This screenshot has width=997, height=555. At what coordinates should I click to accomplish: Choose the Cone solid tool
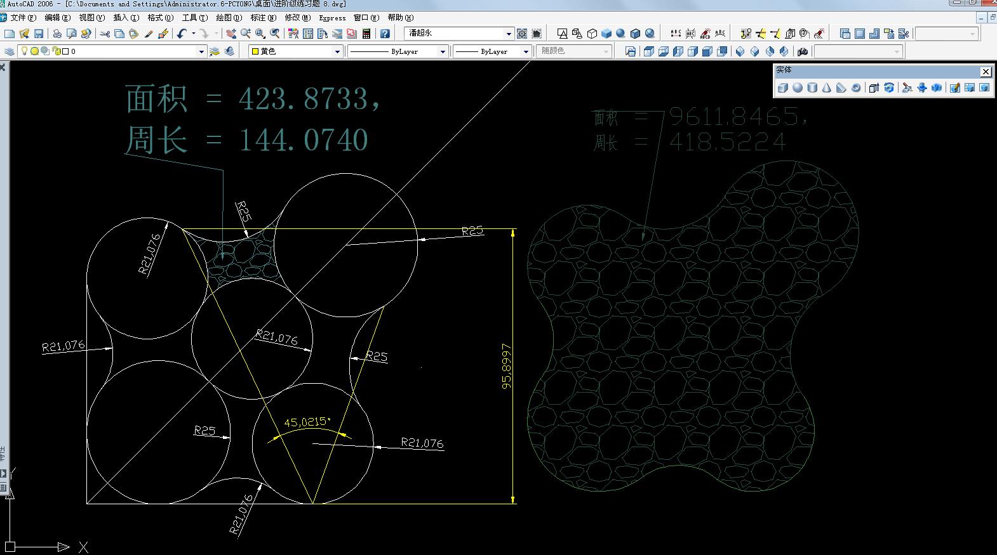(827, 88)
